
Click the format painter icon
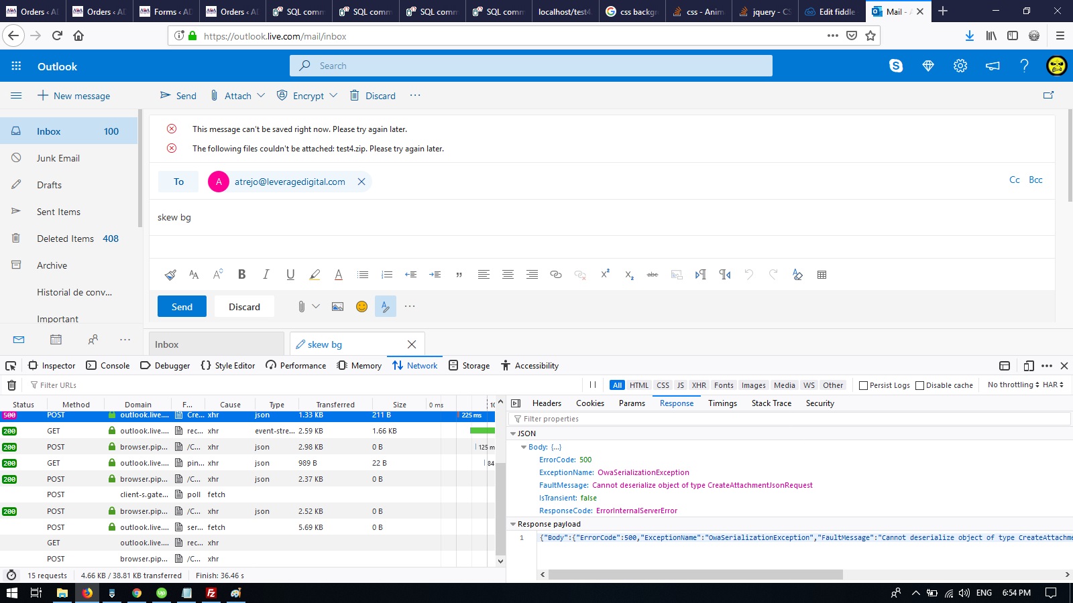(x=170, y=274)
